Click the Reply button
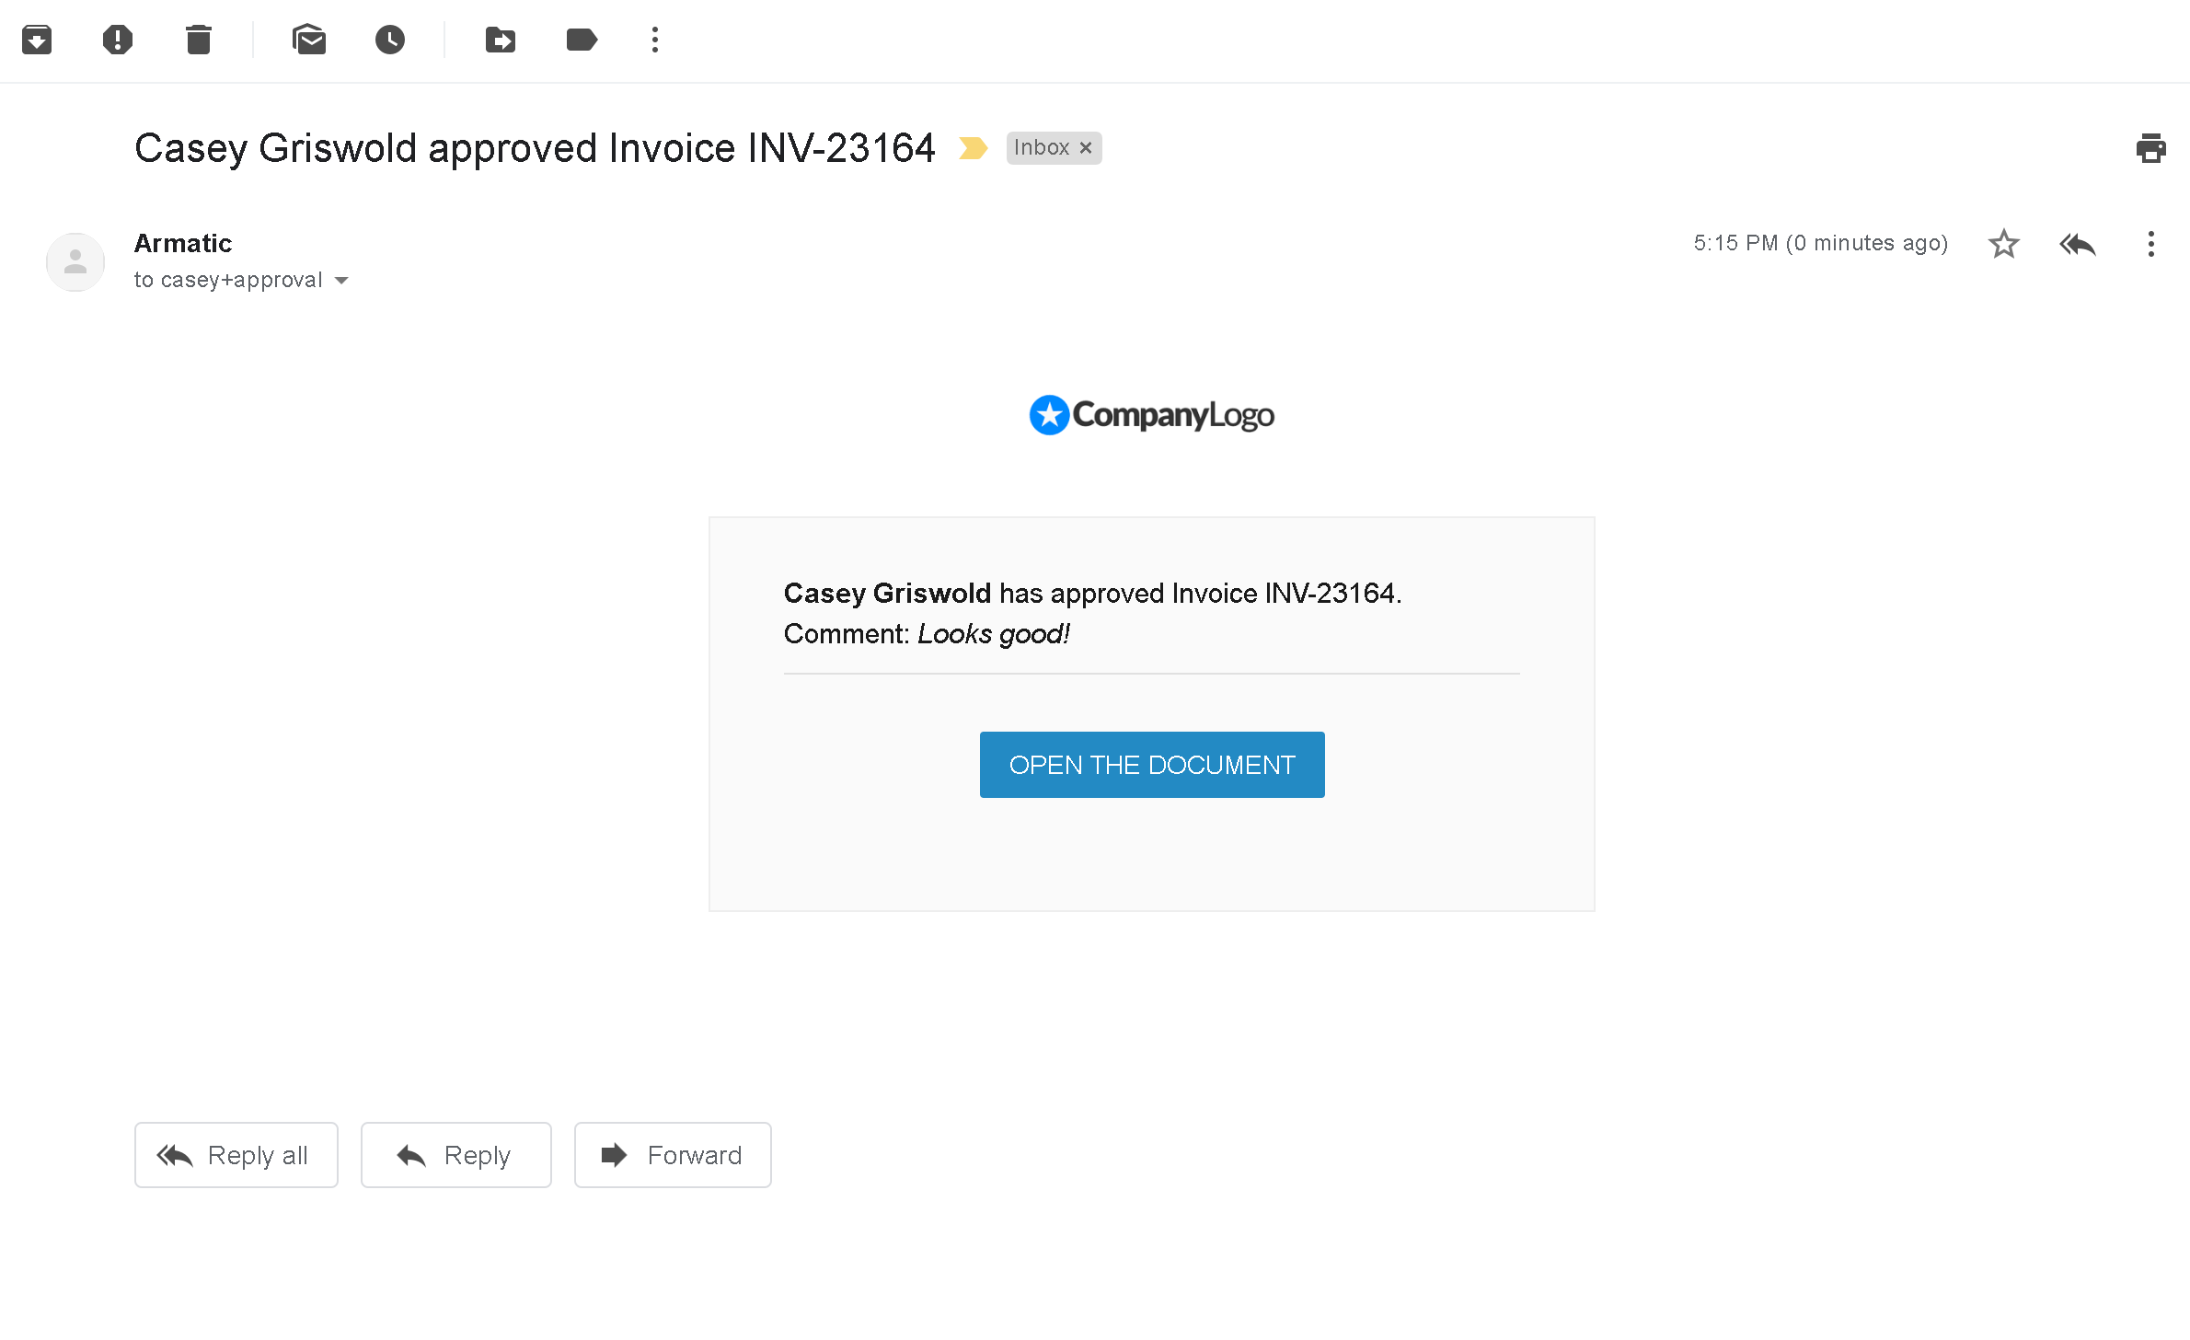This screenshot has width=2190, height=1340. pyautogui.click(x=456, y=1155)
